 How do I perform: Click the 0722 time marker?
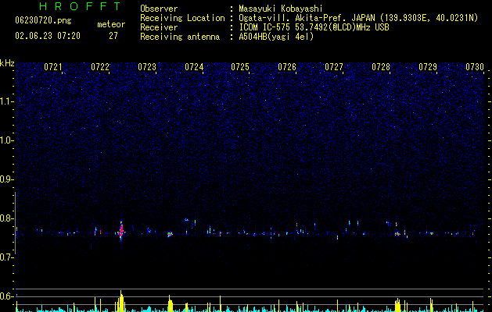pyautogui.click(x=100, y=67)
